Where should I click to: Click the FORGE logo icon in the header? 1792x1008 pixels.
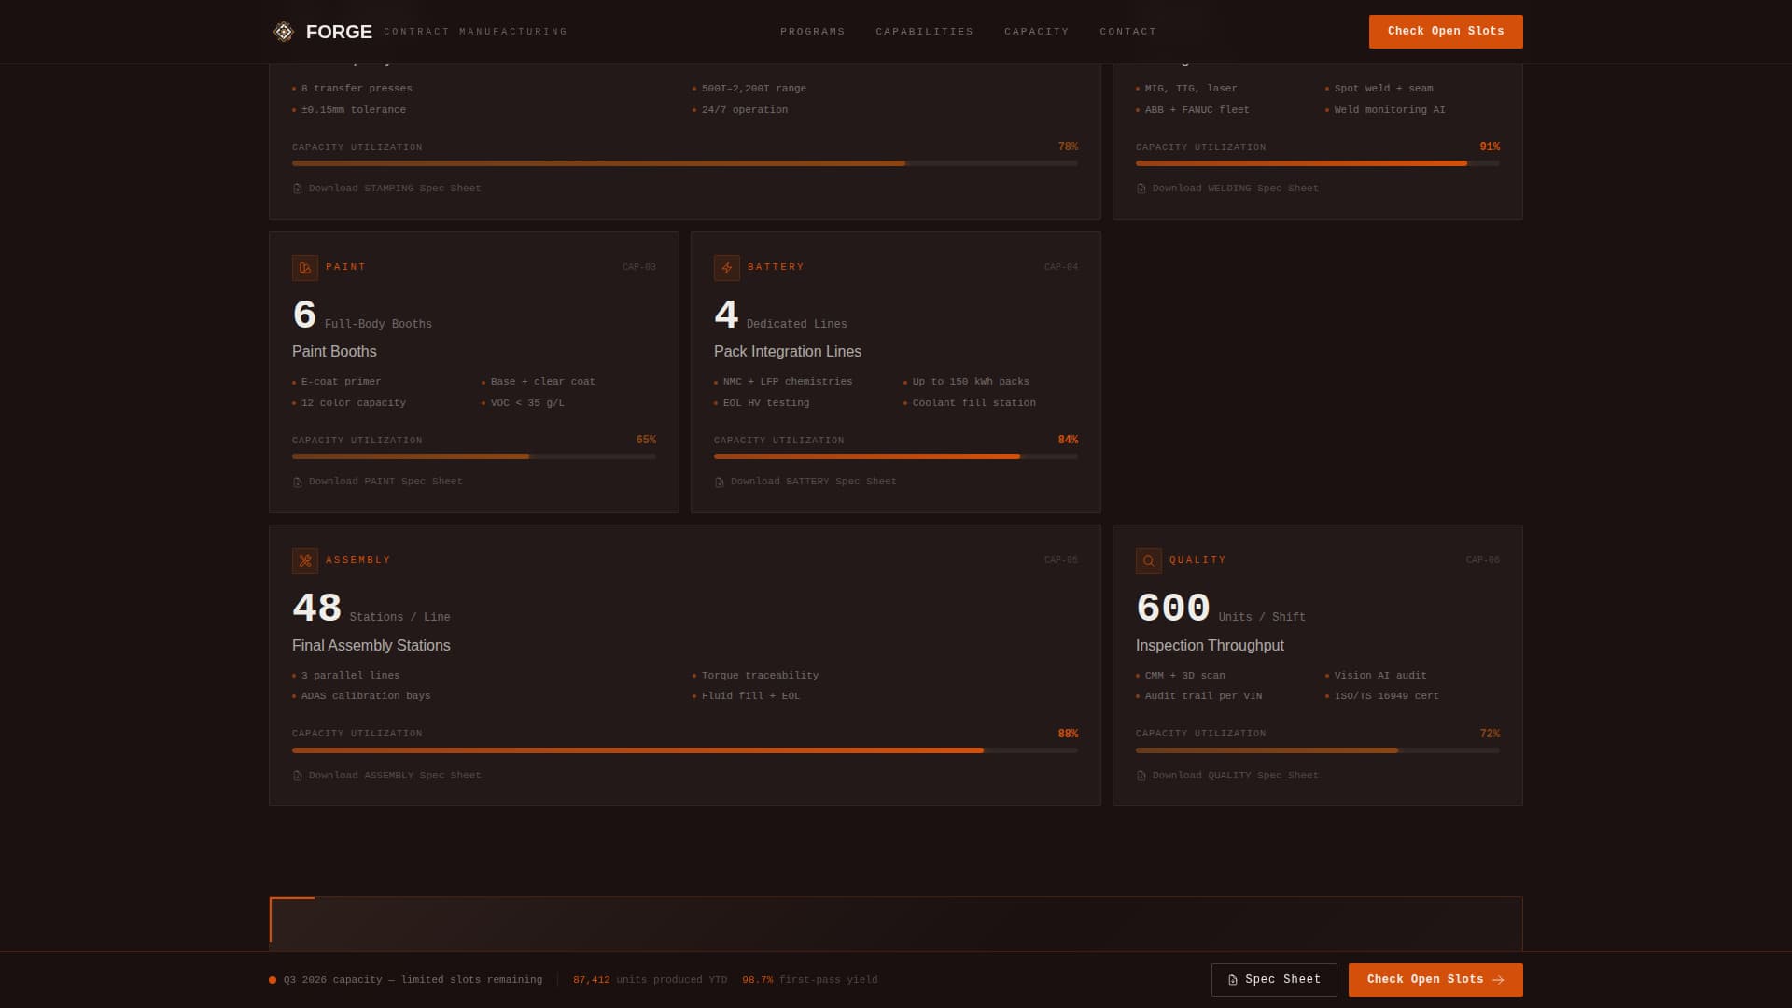(282, 31)
